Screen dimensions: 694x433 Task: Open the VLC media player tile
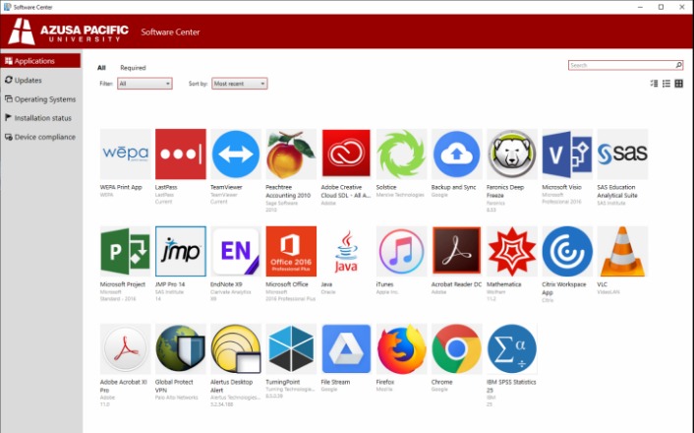tap(622, 252)
